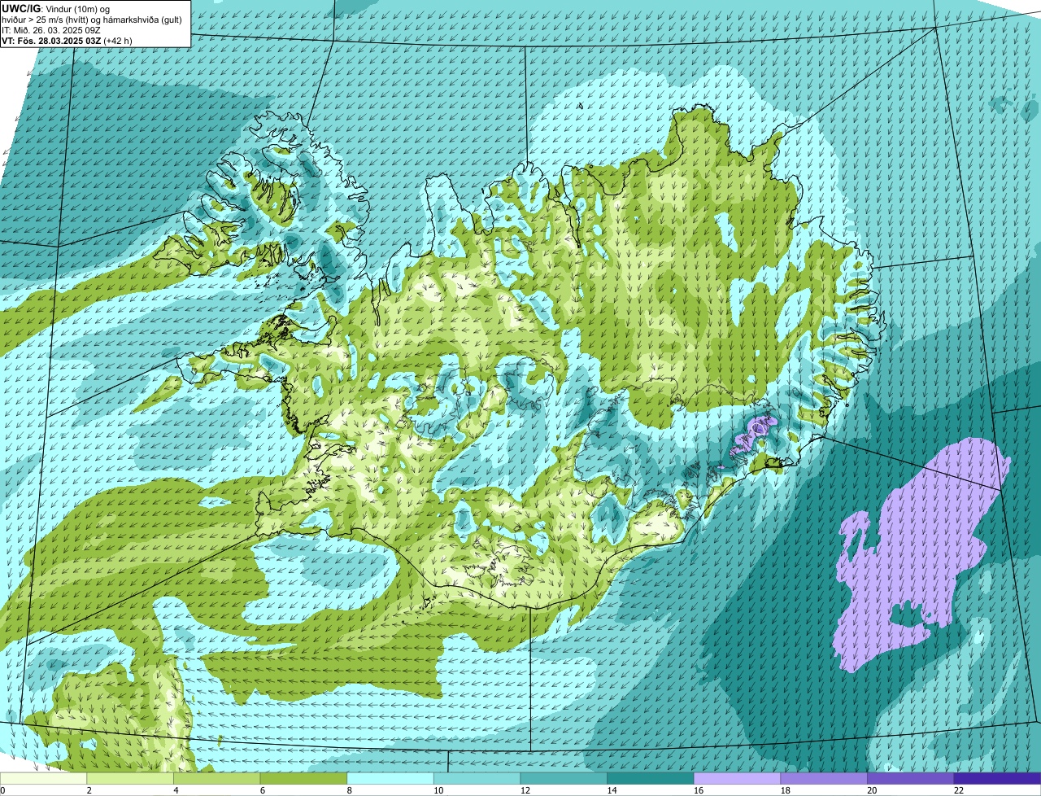
Task: Click the legend scale label '4'
Action: tap(176, 790)
